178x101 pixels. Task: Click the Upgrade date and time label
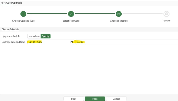coord(13,42)
